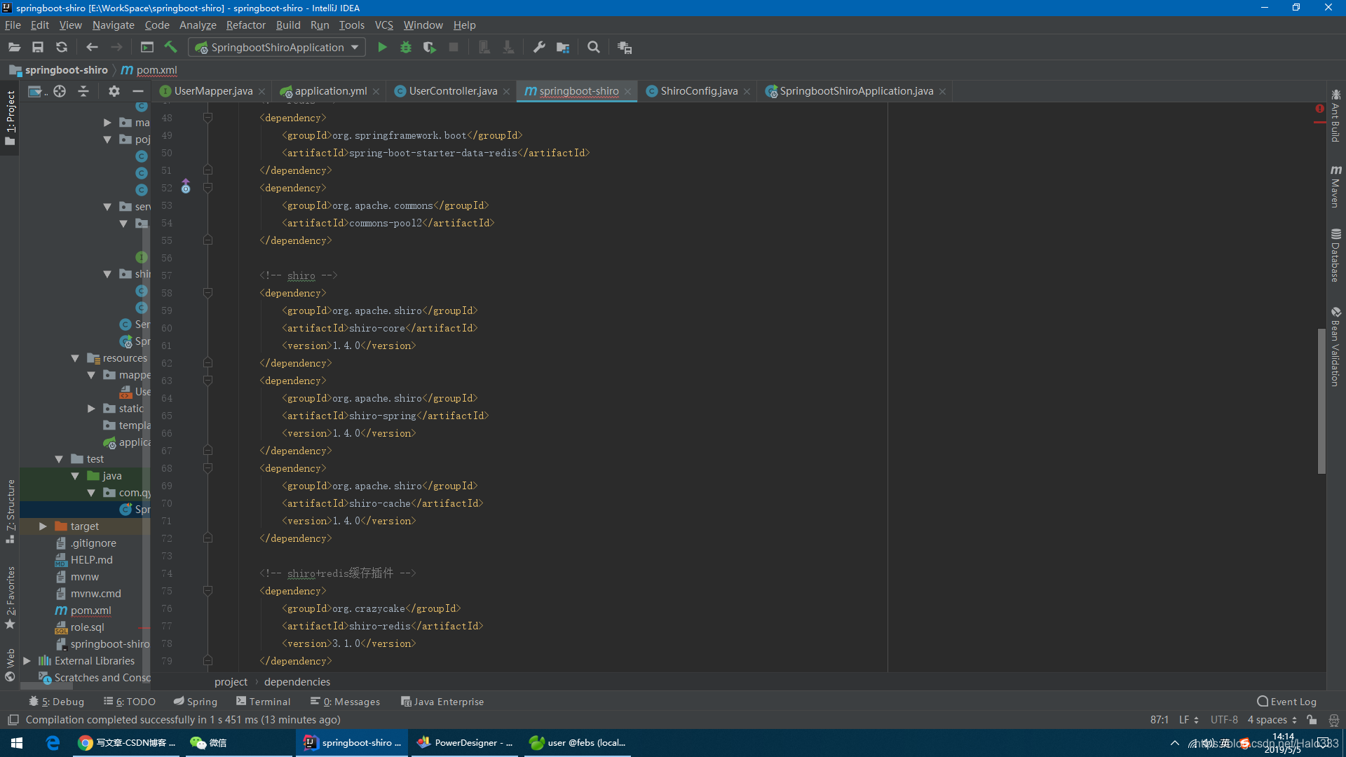Open PowerDesigner from Windows taskbar
This screenshot has width=1346, height=757.
pos(465,743)
